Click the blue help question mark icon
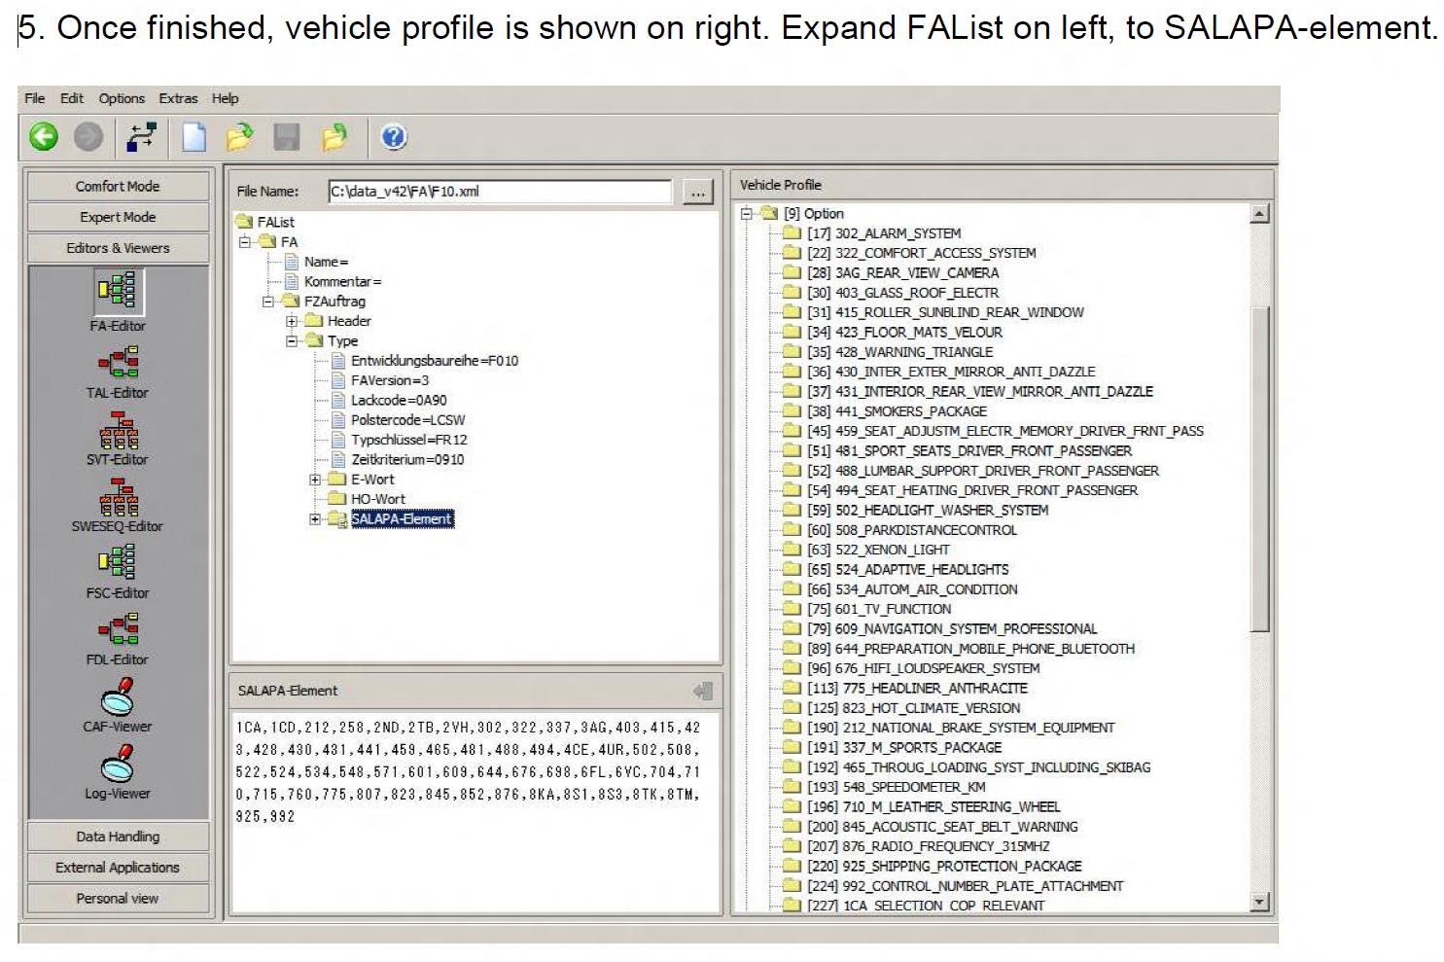This screenshot has height=962, width=1444. [x=394, y=137]
